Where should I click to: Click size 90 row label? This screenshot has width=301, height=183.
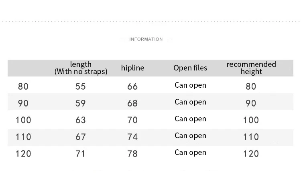click(23, 103)
